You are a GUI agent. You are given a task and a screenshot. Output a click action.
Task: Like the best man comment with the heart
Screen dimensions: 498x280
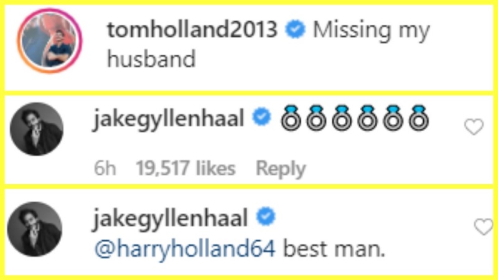click(483, 227)
